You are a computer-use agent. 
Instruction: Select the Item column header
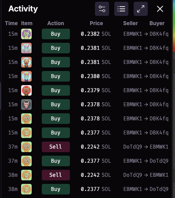click(x=27, y=23)
